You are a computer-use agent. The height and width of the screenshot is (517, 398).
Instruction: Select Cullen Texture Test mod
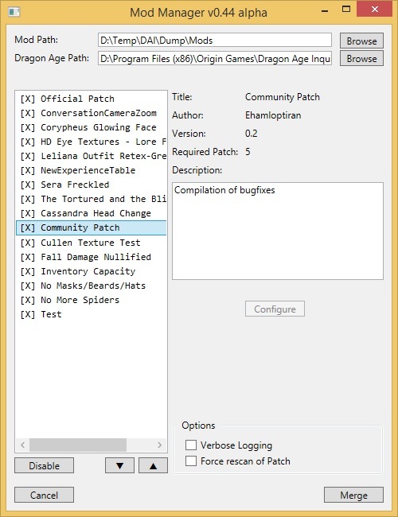tap(91, 243)
